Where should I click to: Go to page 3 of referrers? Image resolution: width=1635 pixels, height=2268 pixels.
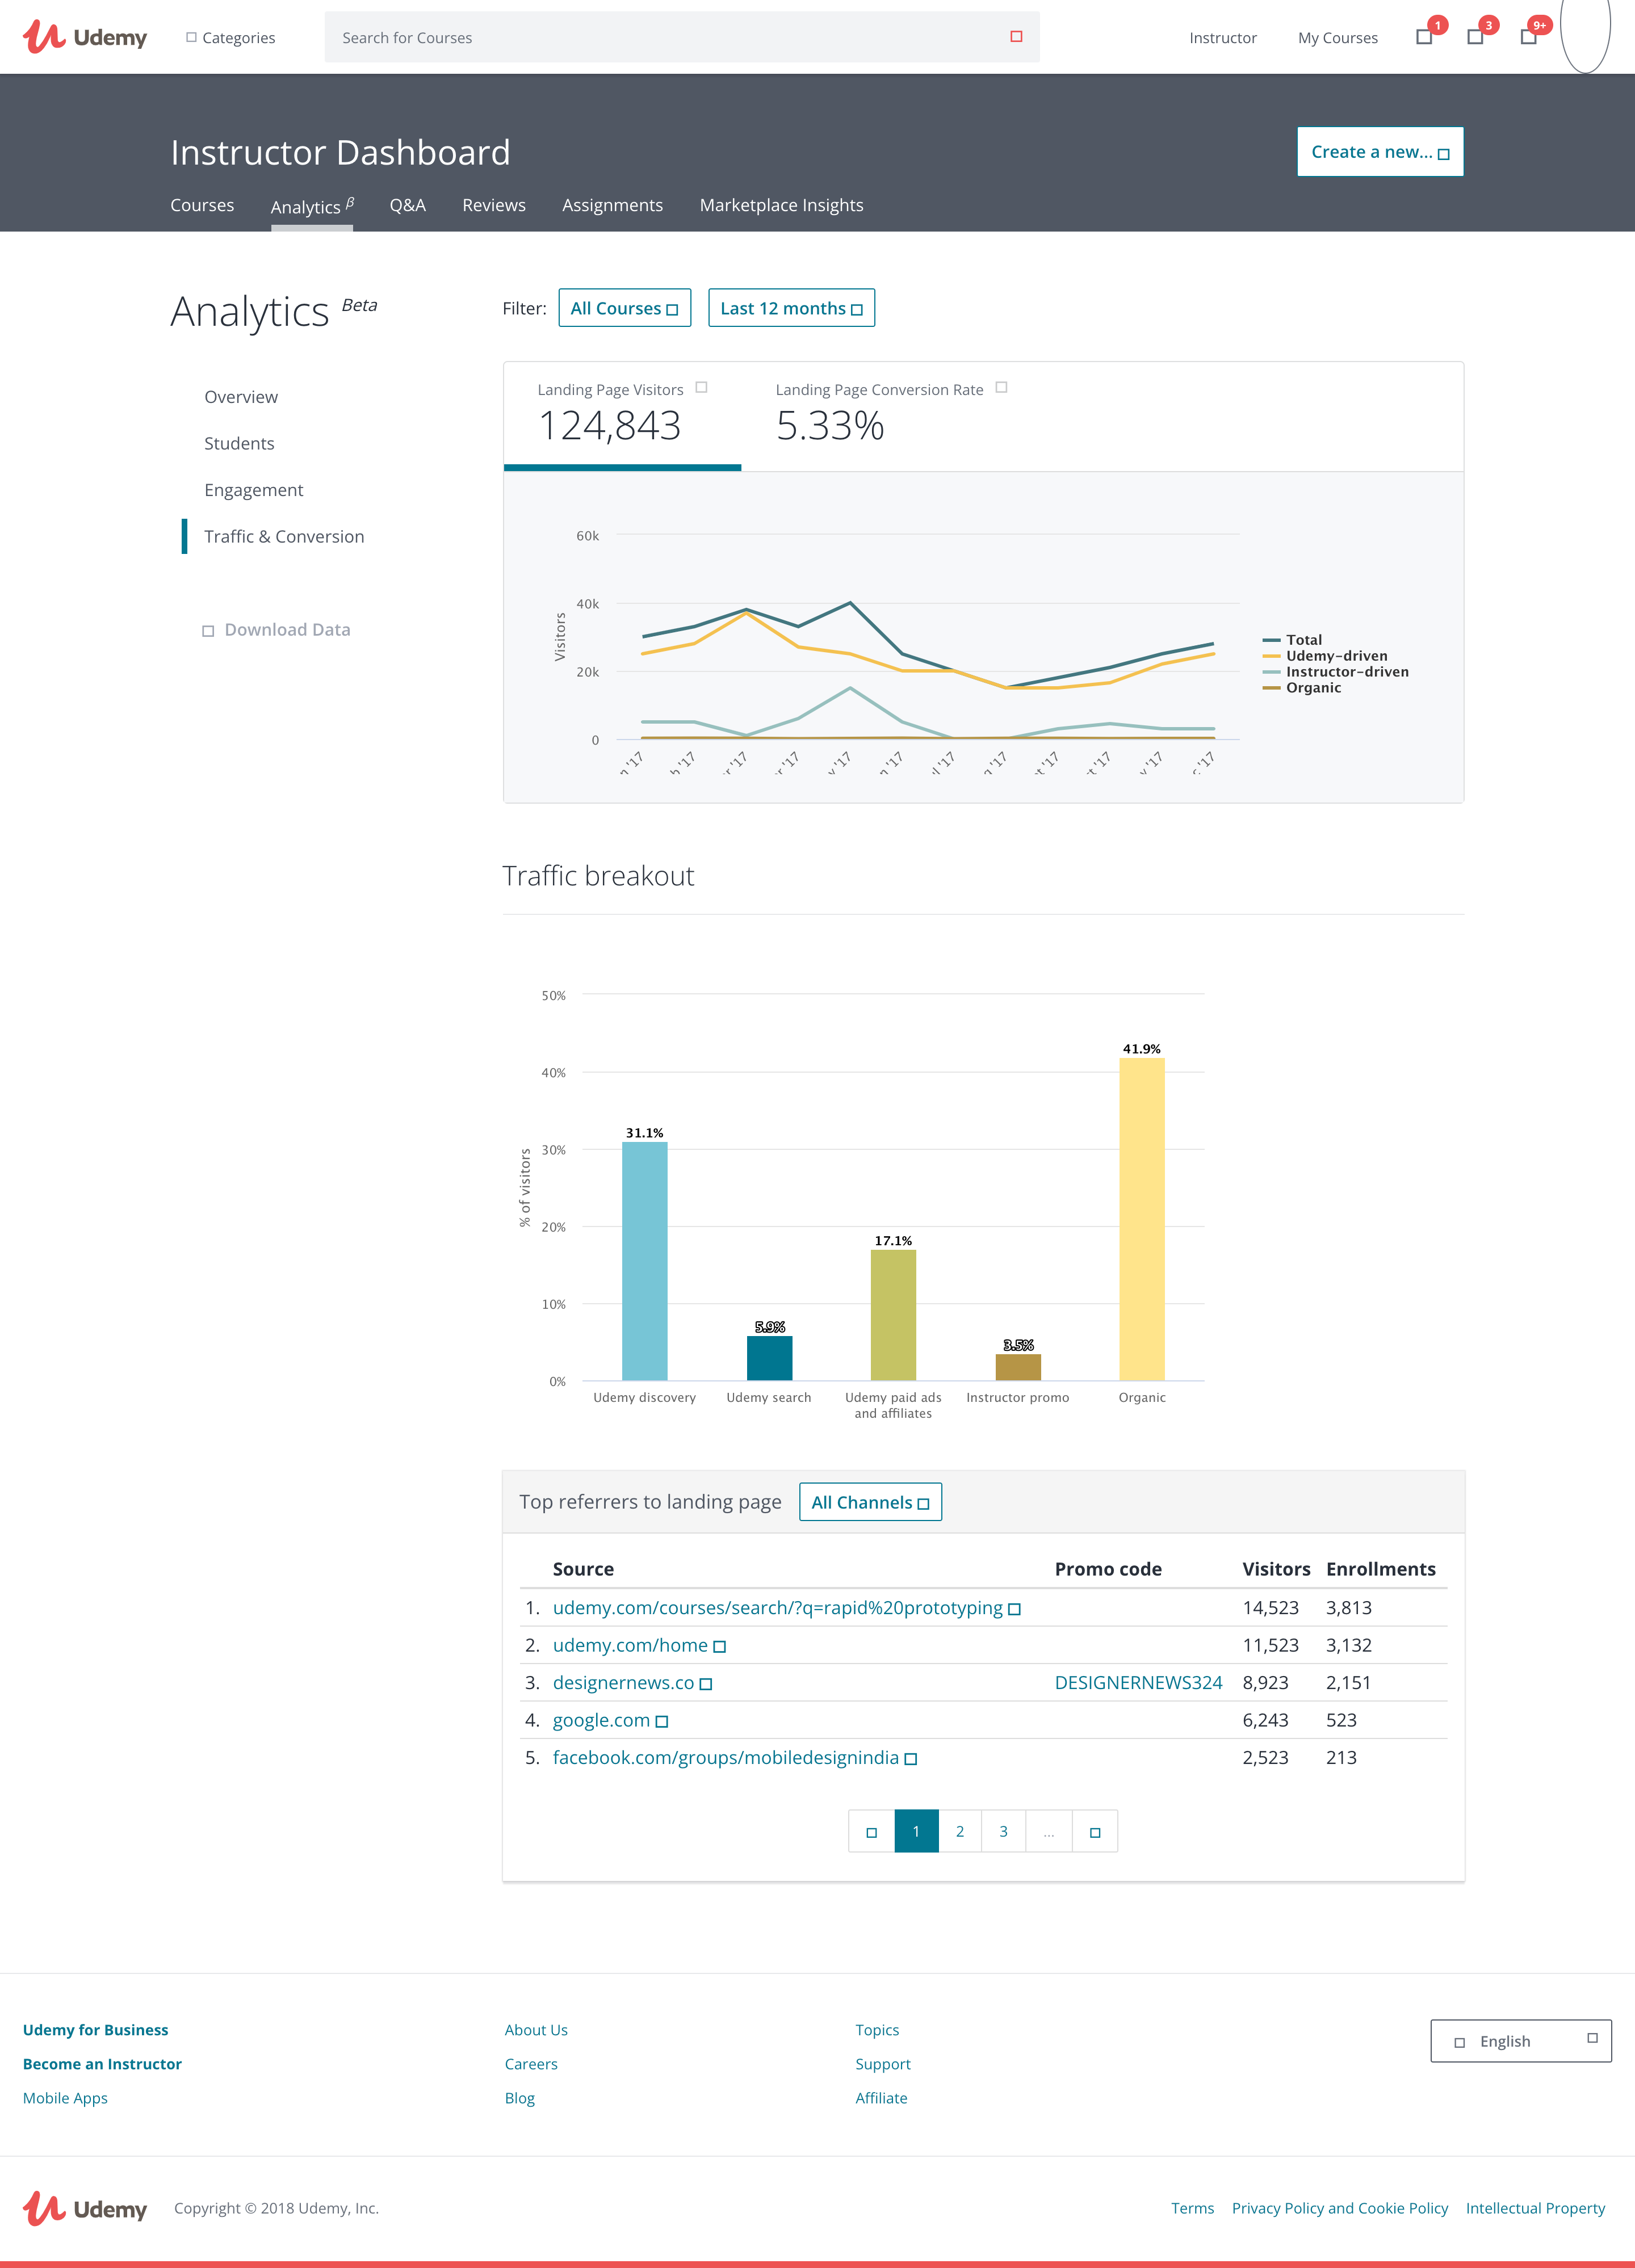click(1003, 1832)
